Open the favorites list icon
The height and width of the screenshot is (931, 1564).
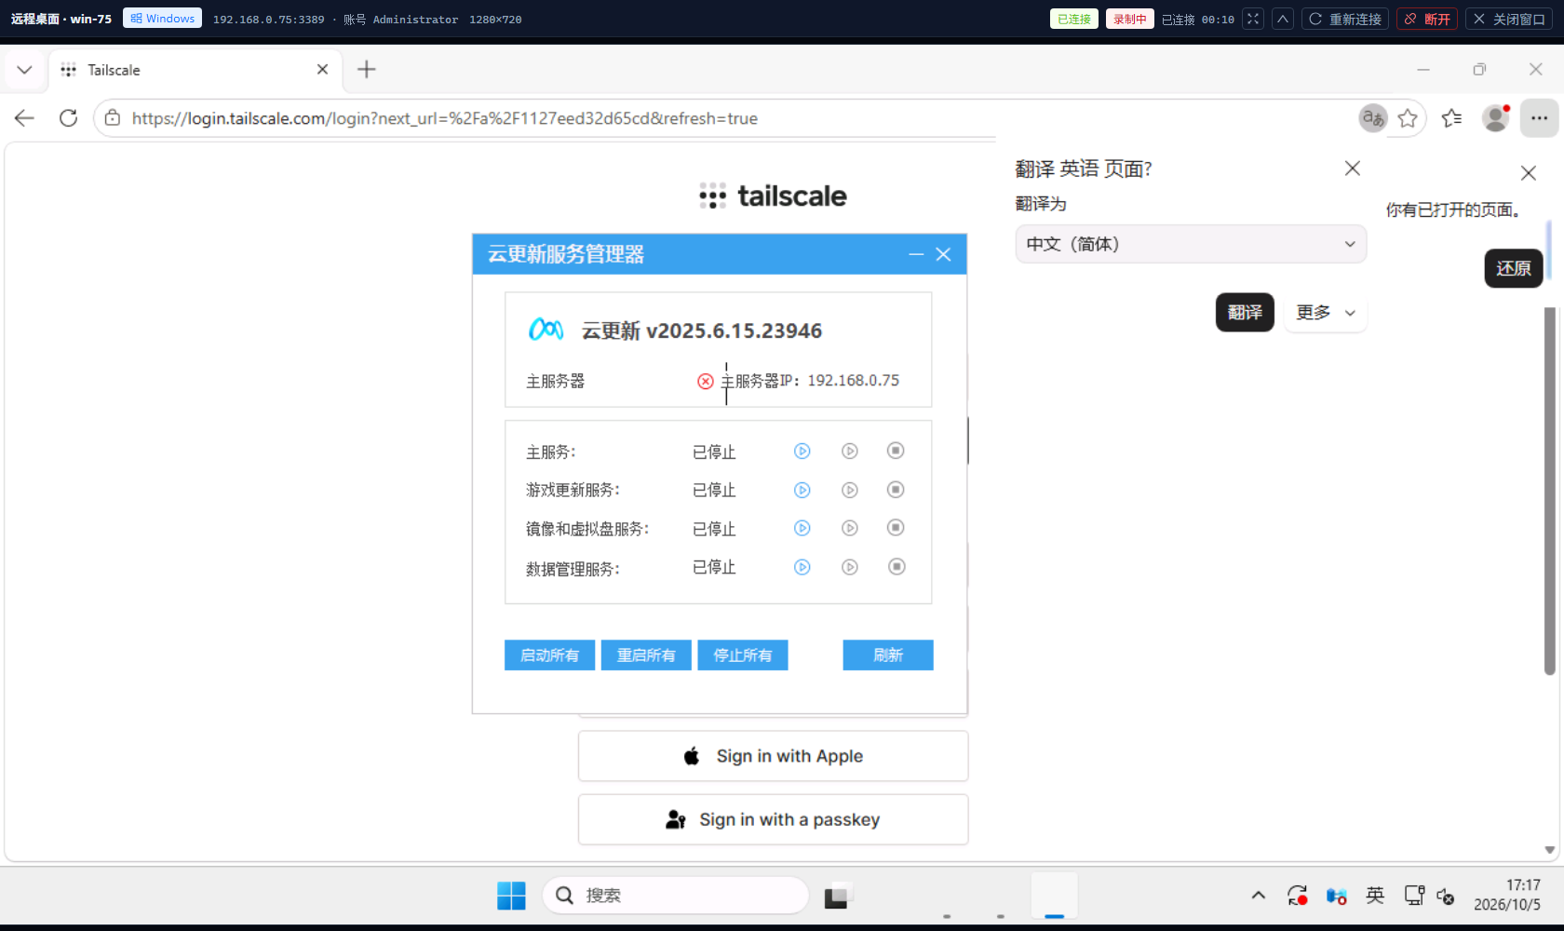pos(1451,118)
